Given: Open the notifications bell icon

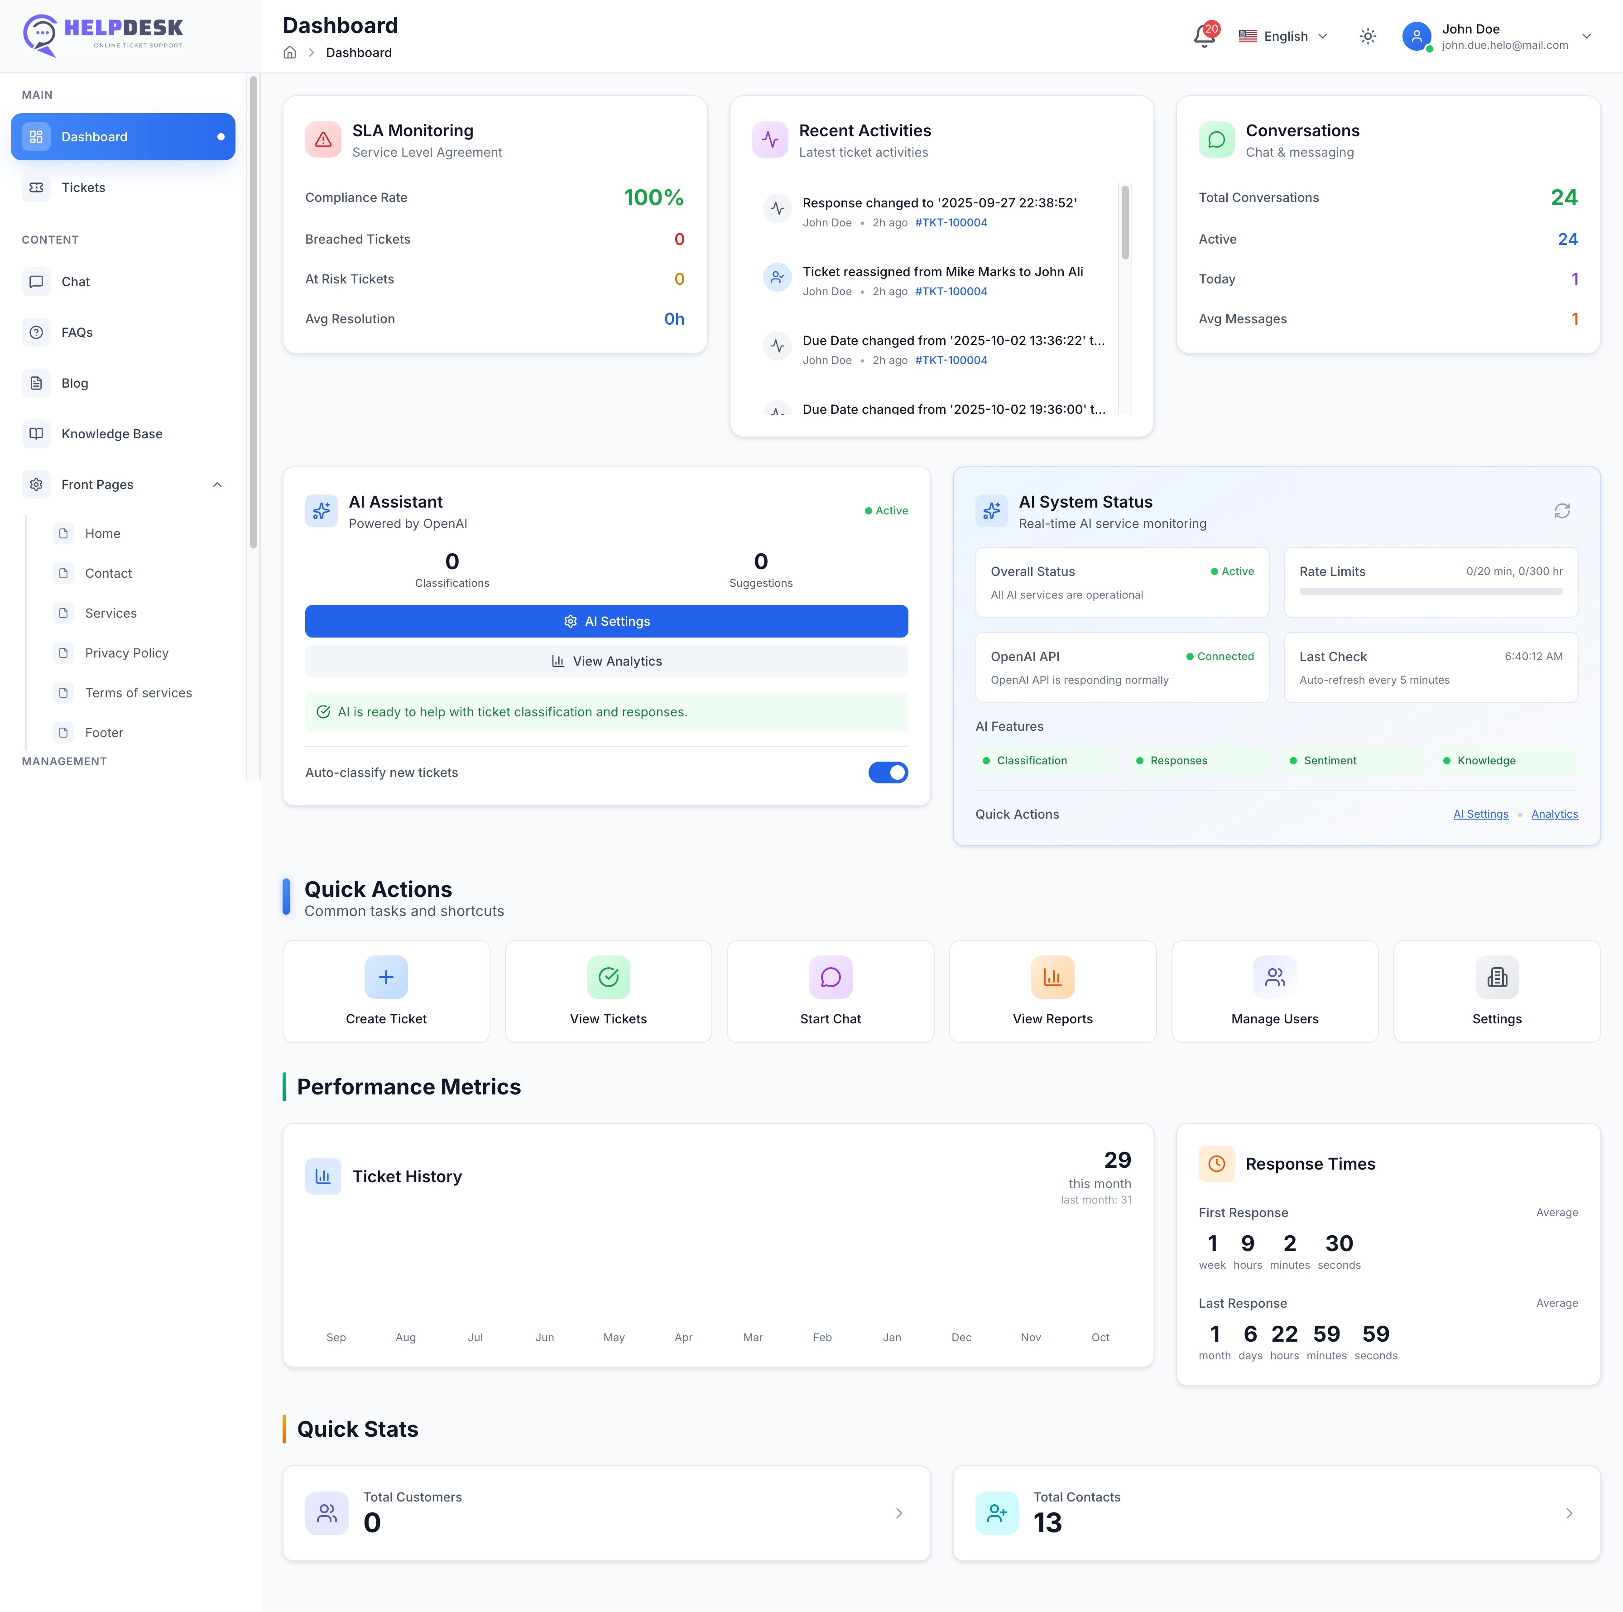Looking at the screenshot, I should (1203, 36).
